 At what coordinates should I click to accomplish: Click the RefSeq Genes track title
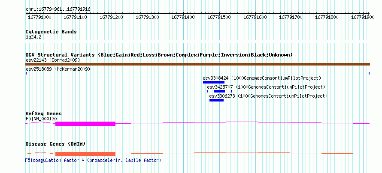coord(44,113)
